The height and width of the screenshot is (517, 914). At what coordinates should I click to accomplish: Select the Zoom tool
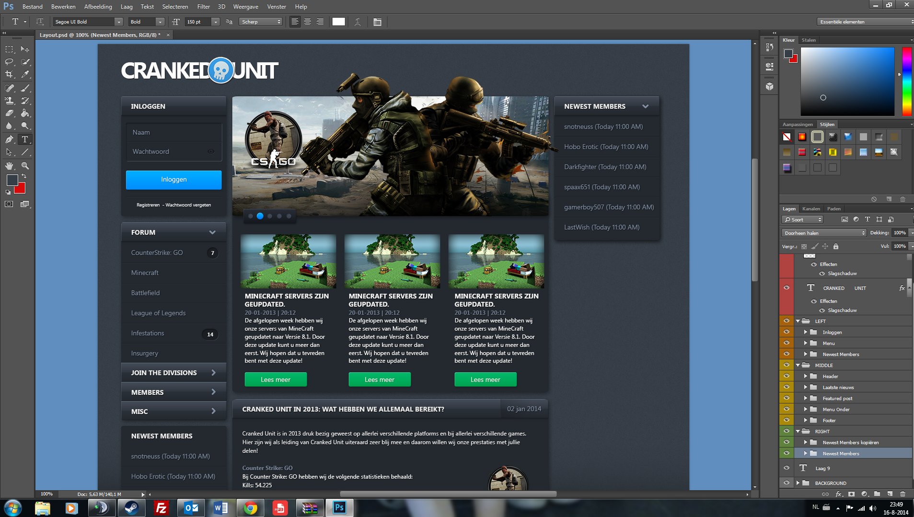[25, 165]
